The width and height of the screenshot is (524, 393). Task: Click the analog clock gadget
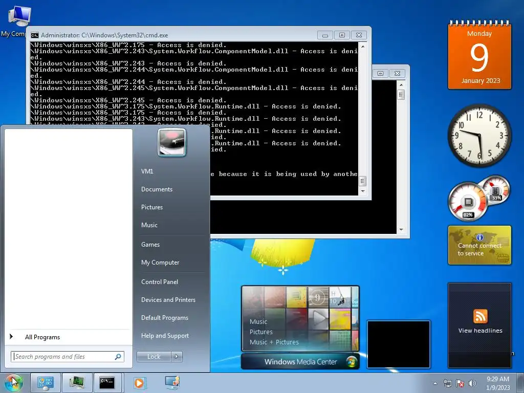(x=479, y=135)
